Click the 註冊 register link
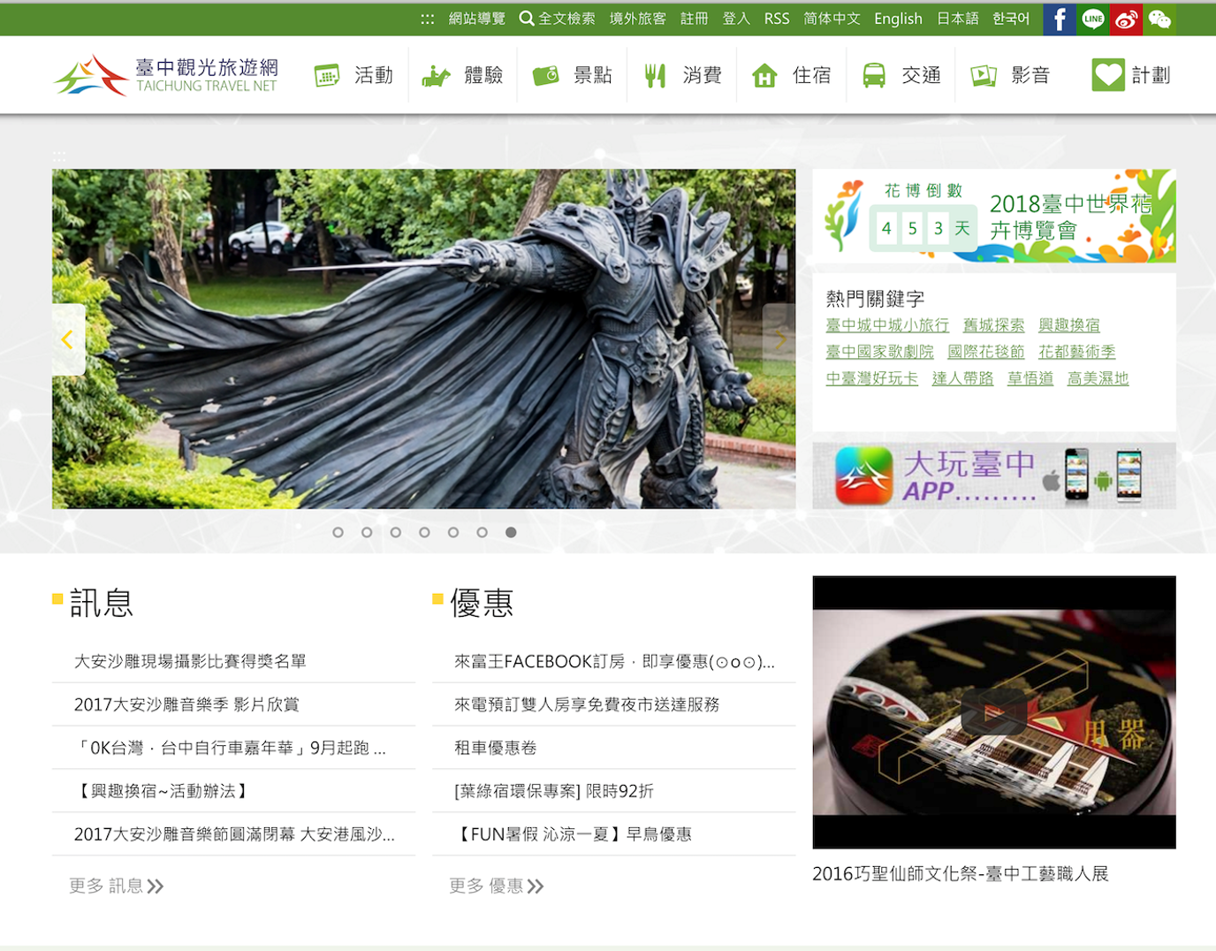The height and width of the screenshot is (951, 1216). tap(695, 19)
